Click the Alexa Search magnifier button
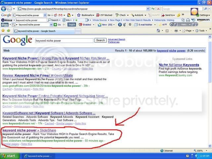Image resolution: width=212 pixels, height=159 pixels. pyautogui.click(x=54, y=20)
